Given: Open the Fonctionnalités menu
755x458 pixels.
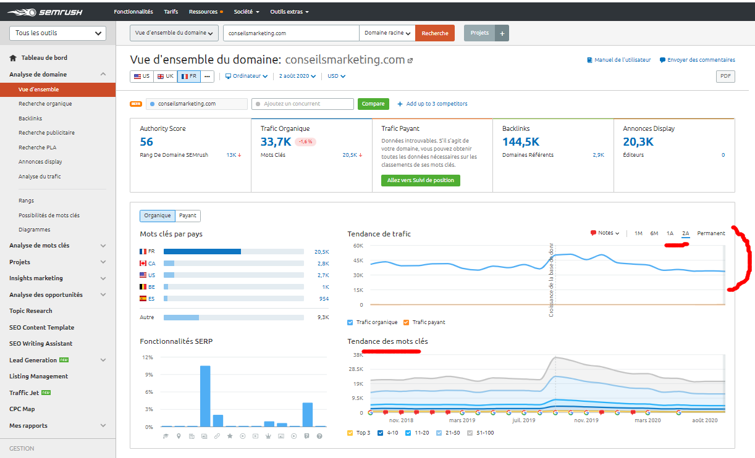Looking at the screenshot, I should point(133,12).
